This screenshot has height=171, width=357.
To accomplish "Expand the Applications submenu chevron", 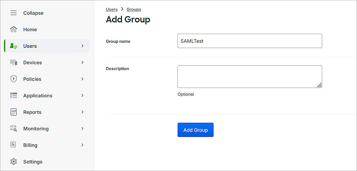I will point(82,95).
